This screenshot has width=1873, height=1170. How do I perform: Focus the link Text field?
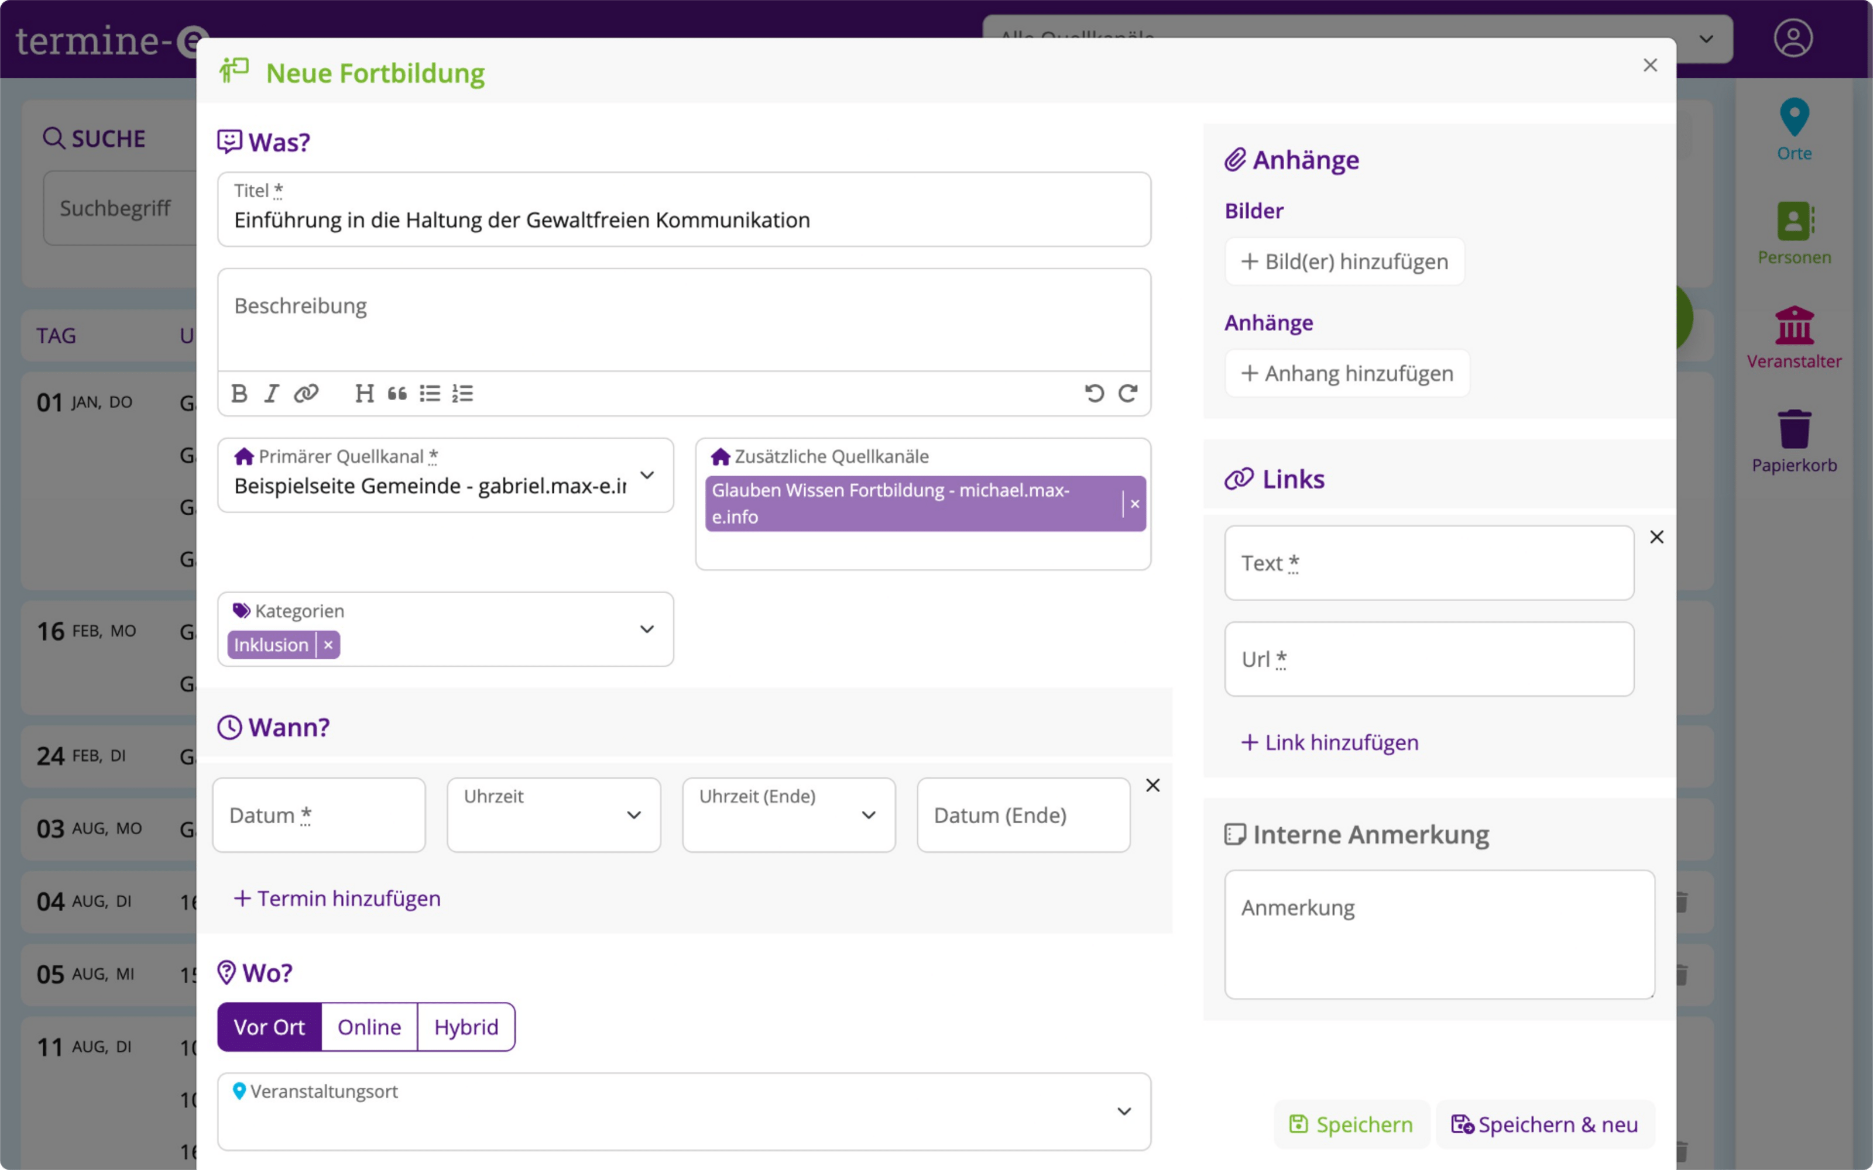click(1429, 563)
